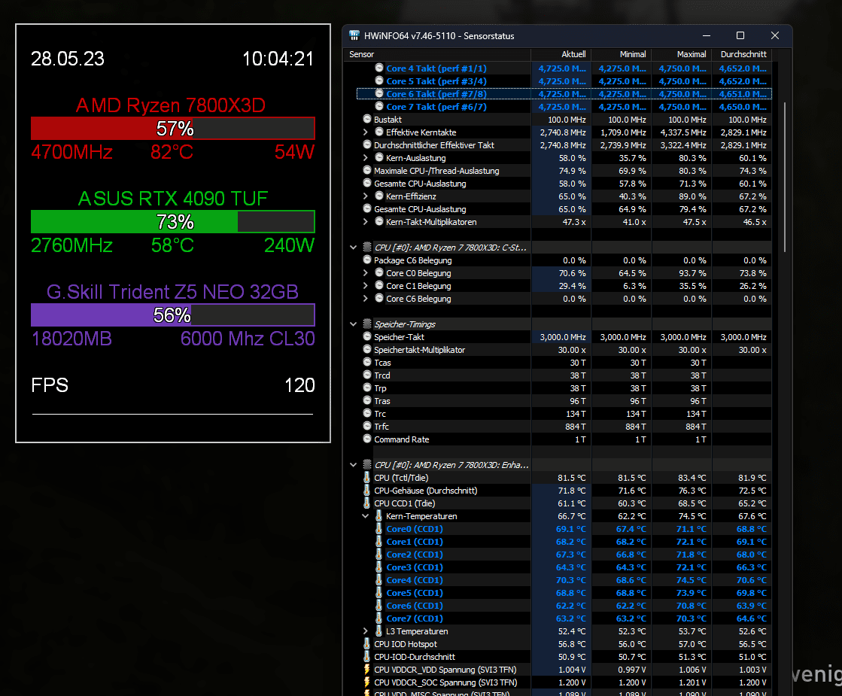Click the 10:04:21 time in overlay
The image size is (842, 696).
pyautogui.click(x=278, y=59)
